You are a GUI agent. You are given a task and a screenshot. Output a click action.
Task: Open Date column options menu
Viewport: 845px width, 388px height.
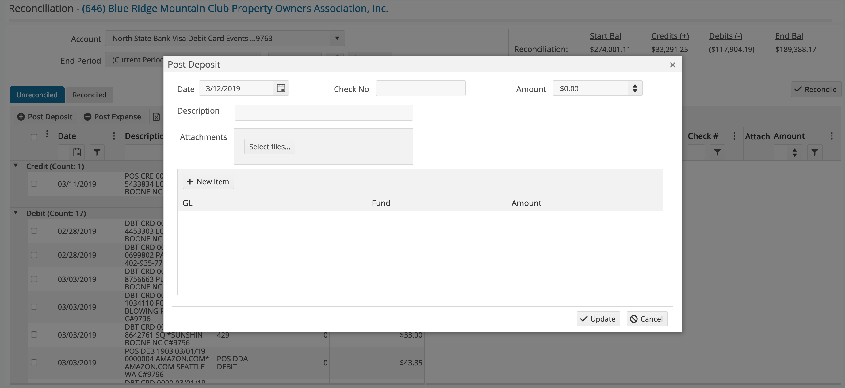tap(114, 136)
